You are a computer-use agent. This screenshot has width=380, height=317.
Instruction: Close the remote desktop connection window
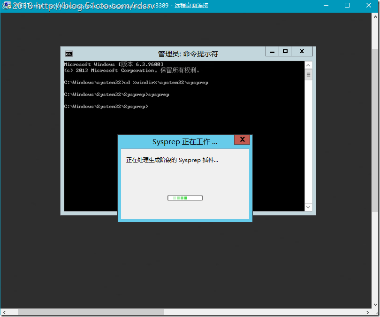[x=369, y=5]
